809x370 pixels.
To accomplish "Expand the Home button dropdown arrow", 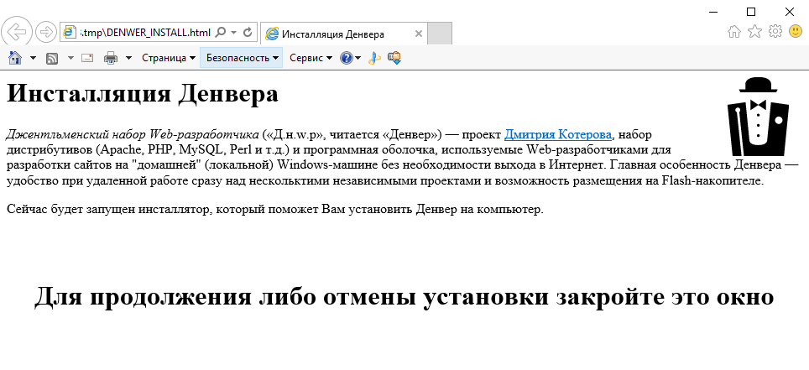I will click(x=33, y=59).
